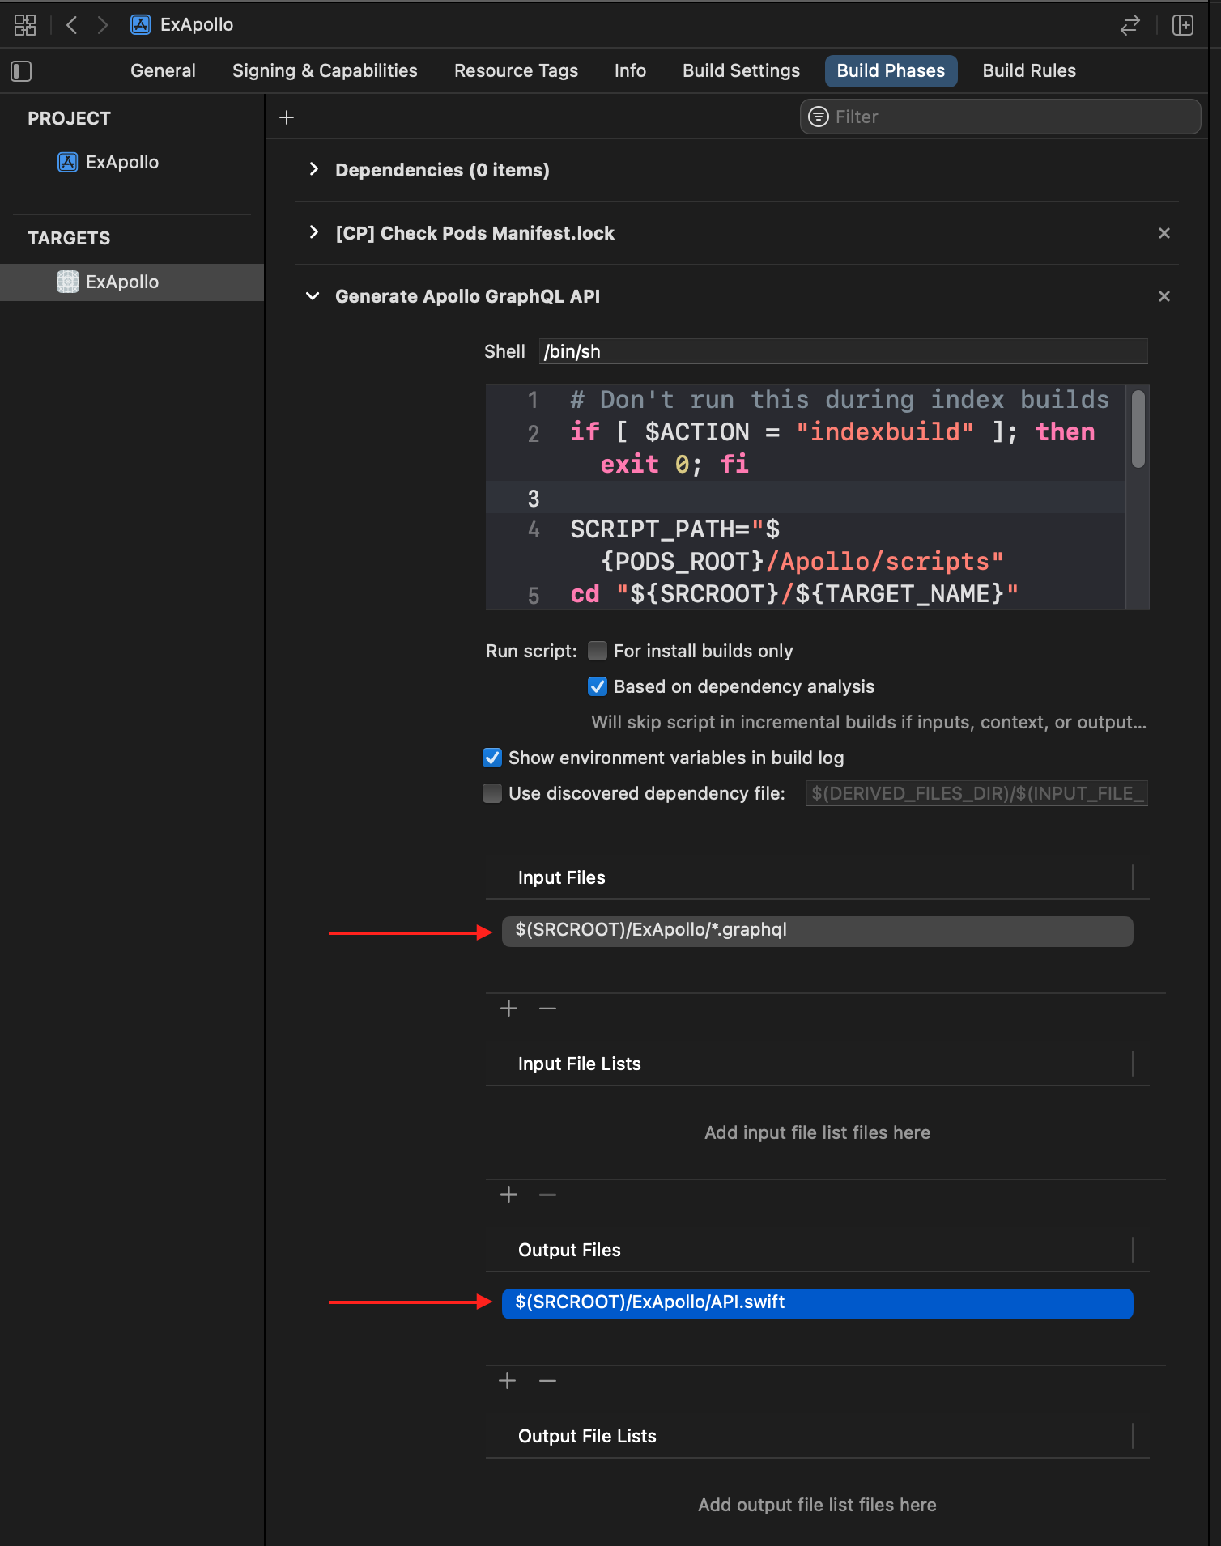Image resolution: width=1221 pixels, height=1546 pixels.
Task: Add a new build phase with the plus button
Action: (287, 117)
